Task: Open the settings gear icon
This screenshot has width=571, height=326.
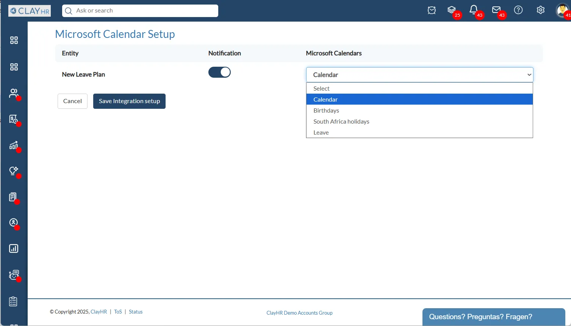Action: point(541,10)
